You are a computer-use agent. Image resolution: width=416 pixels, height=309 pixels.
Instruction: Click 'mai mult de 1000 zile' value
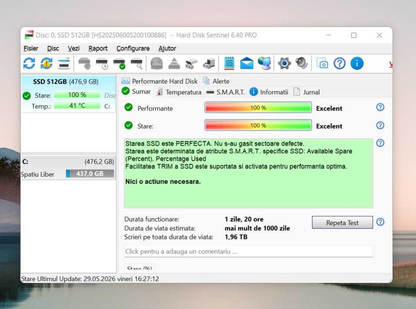(257, 228)
